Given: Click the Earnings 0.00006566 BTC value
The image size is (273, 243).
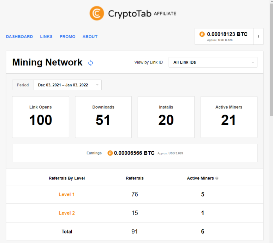Looking at the screenshot, I should [x=134, y=153].
